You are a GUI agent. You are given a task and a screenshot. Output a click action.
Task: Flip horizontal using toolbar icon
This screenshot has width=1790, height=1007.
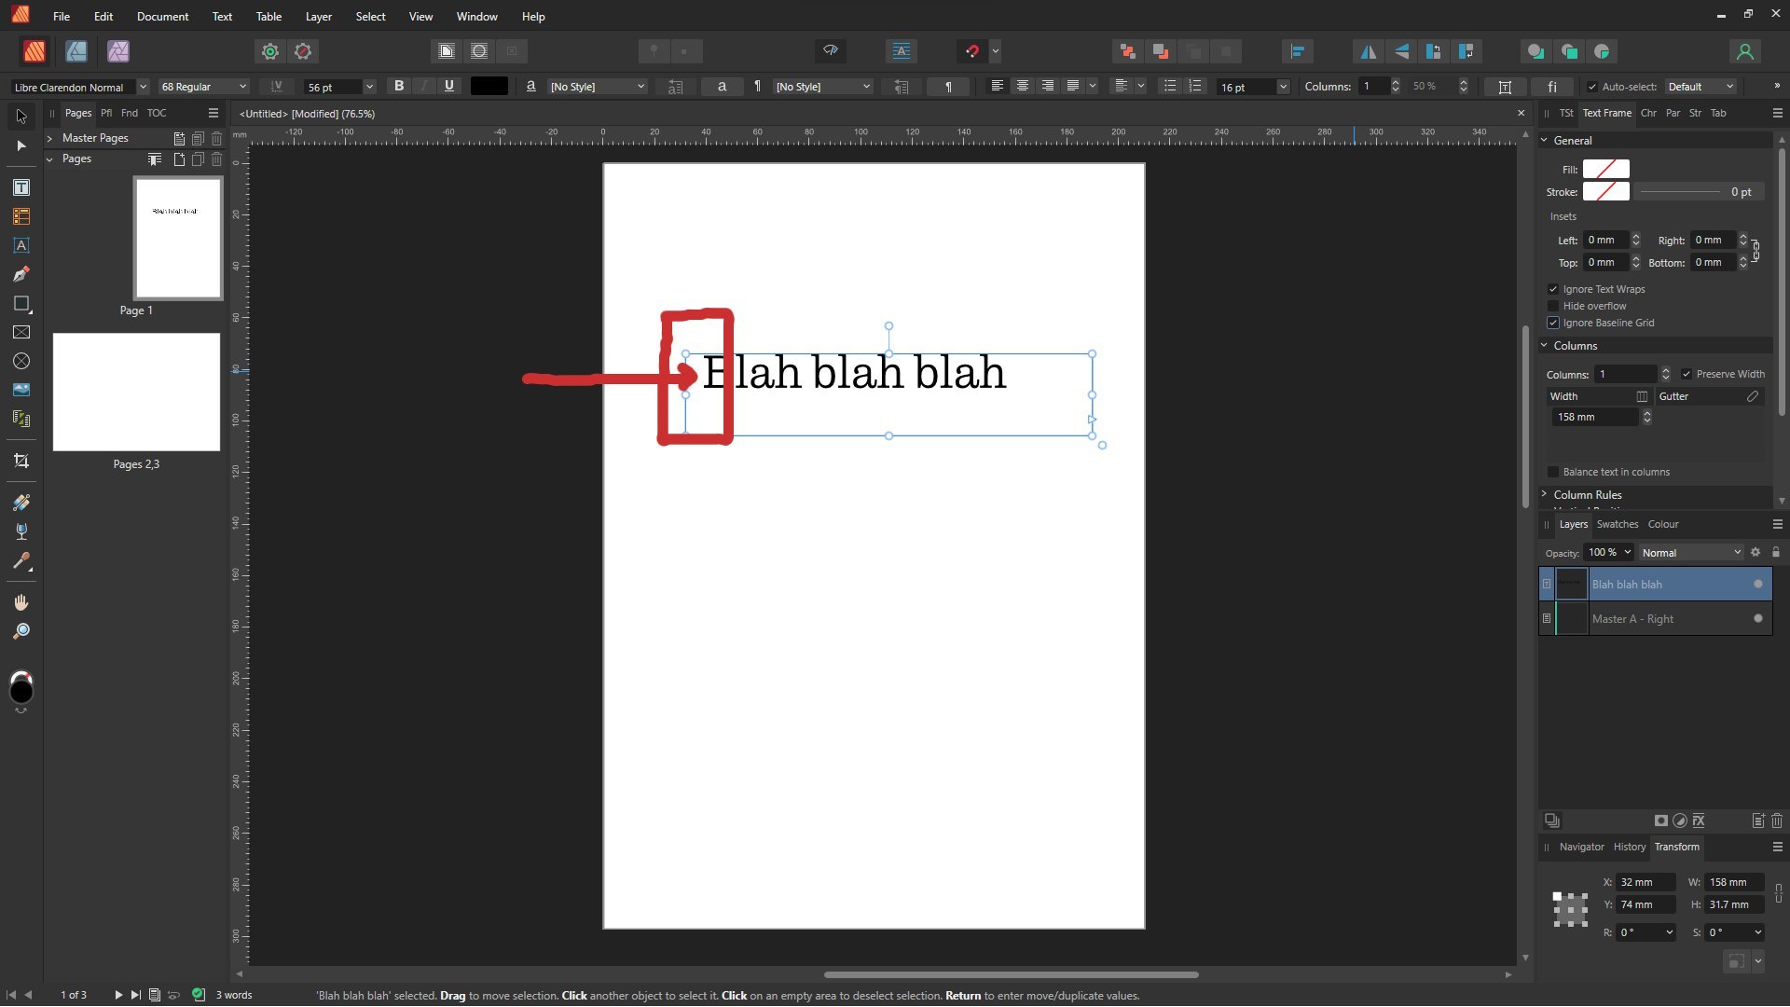[x=1368, y=51]
